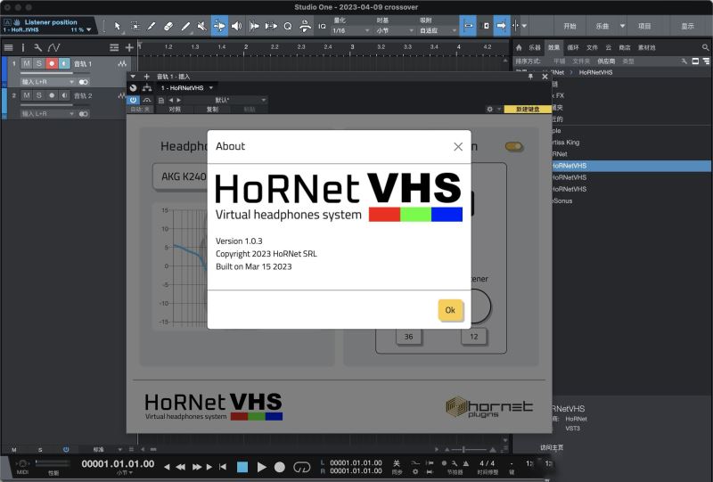
Task: Click the Q quantize icon
Action: click(287, 27)
